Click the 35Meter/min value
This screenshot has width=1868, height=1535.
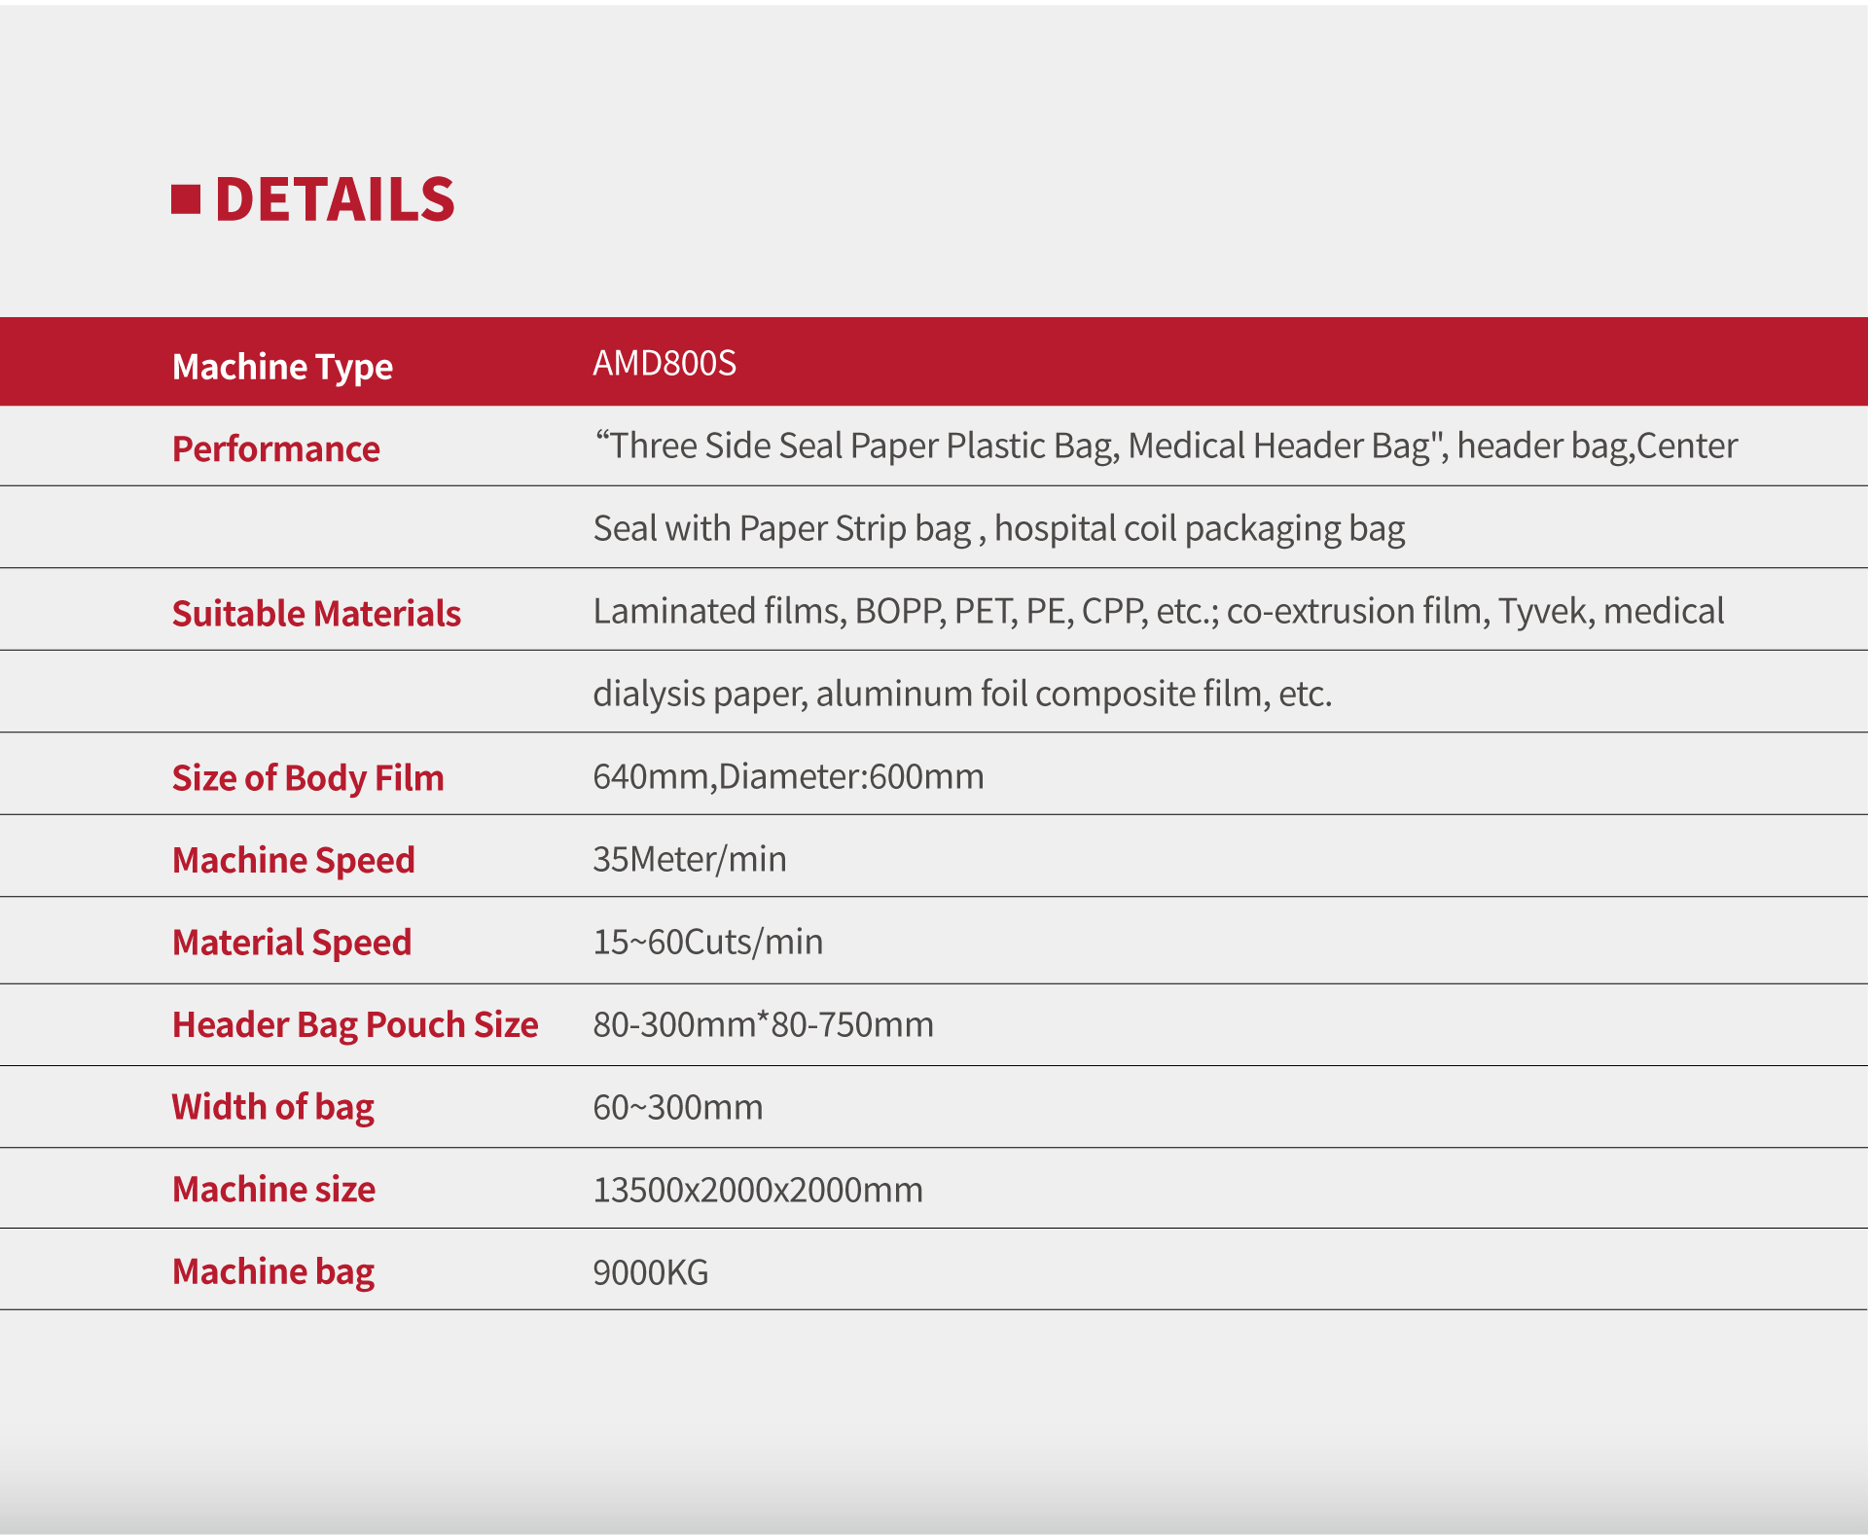coord(689,859)
